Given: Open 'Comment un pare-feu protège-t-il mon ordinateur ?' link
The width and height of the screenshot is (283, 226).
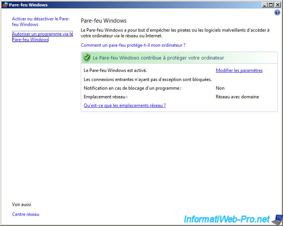Looking at the screenshot, I should [x=133, y=45].
